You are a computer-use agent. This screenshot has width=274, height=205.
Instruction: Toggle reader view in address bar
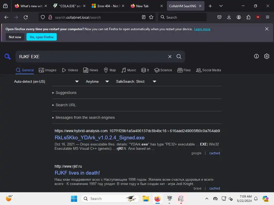pos(144,17)
